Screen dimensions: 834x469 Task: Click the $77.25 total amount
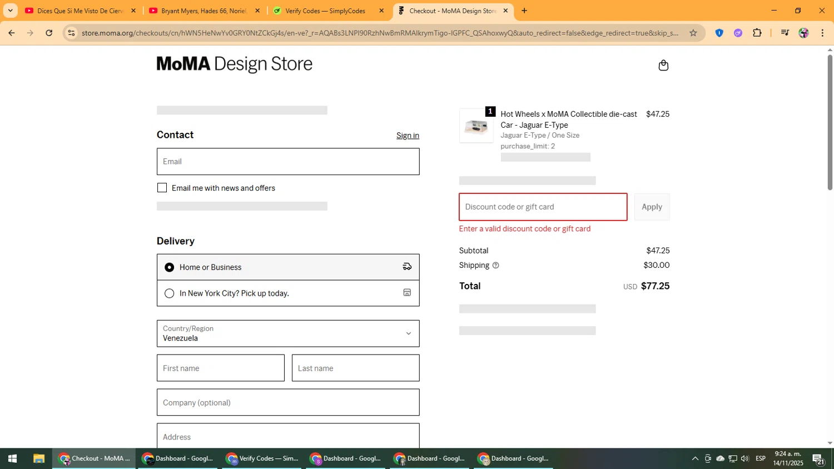click(x=655, y=286)
